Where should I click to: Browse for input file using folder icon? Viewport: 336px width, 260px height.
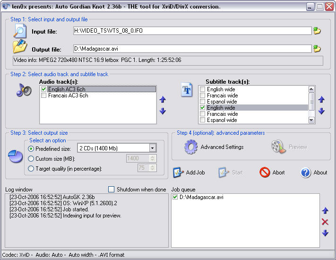317,31
